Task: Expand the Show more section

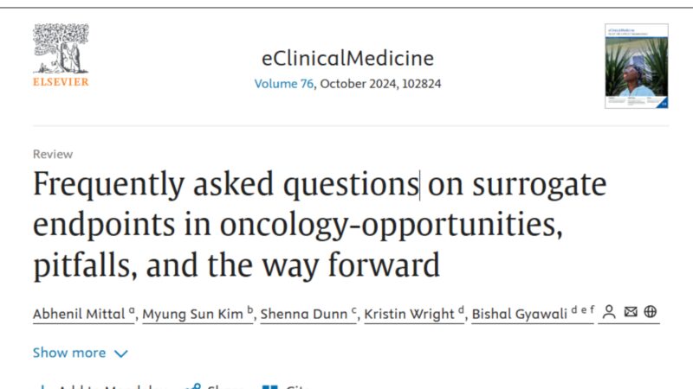Action: pyautogui.click(x=69, y=353)
